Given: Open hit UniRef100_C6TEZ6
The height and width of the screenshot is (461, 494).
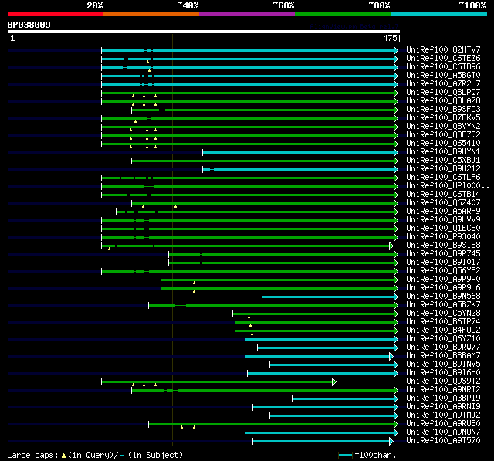Looking at the screenshot, I should tap(443, 58).
